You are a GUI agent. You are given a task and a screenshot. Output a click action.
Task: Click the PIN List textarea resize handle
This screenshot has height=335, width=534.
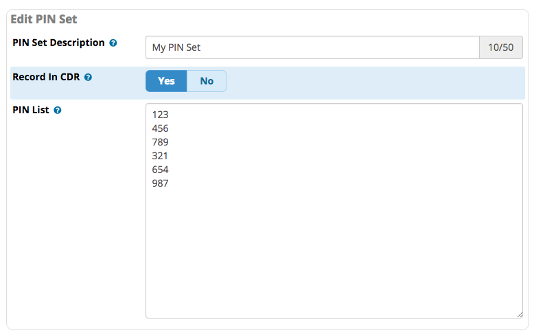[520, 315]
